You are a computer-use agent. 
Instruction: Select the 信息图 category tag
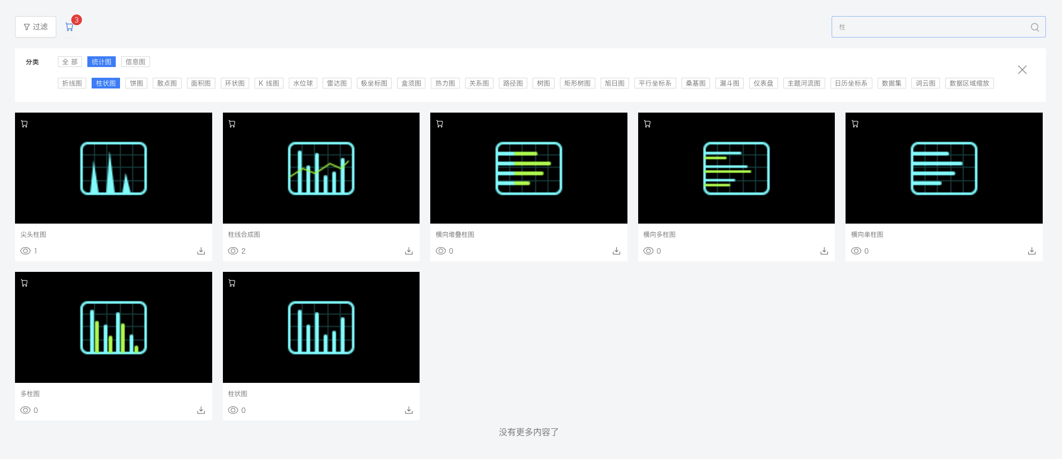pyautogui.click(x=135, y=62)
